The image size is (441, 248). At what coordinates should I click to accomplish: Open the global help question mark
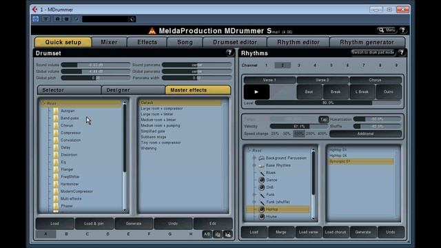(x=402, y=30)
